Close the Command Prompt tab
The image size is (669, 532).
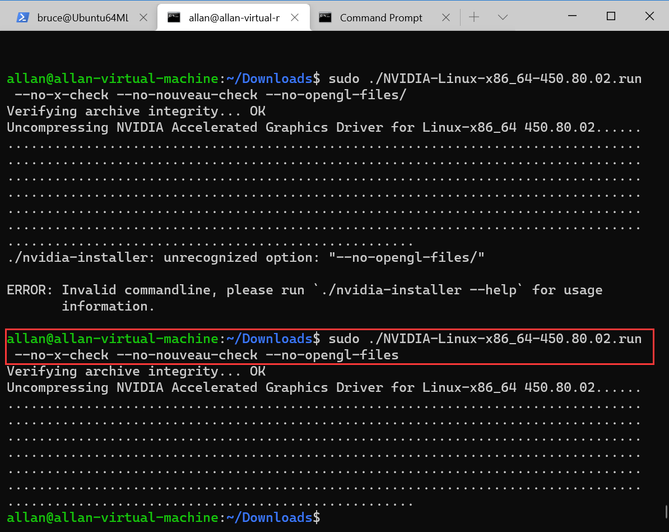click(446, 17)
